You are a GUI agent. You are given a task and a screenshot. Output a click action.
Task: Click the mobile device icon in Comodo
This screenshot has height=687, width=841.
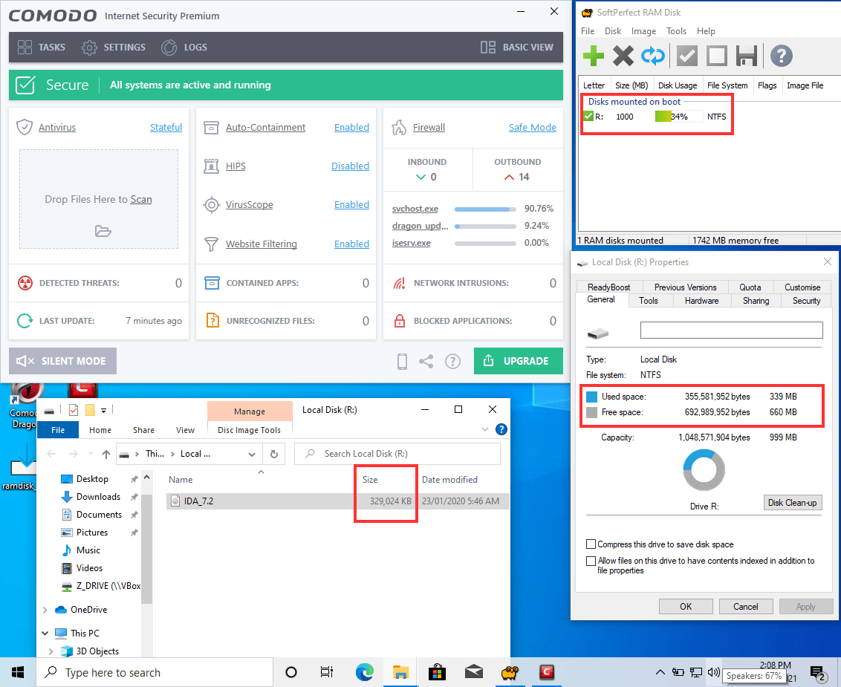click(402, 362)
